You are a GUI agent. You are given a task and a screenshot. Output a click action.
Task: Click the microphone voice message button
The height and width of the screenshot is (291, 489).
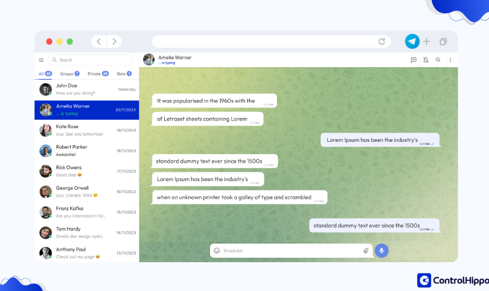click(381, 250)
